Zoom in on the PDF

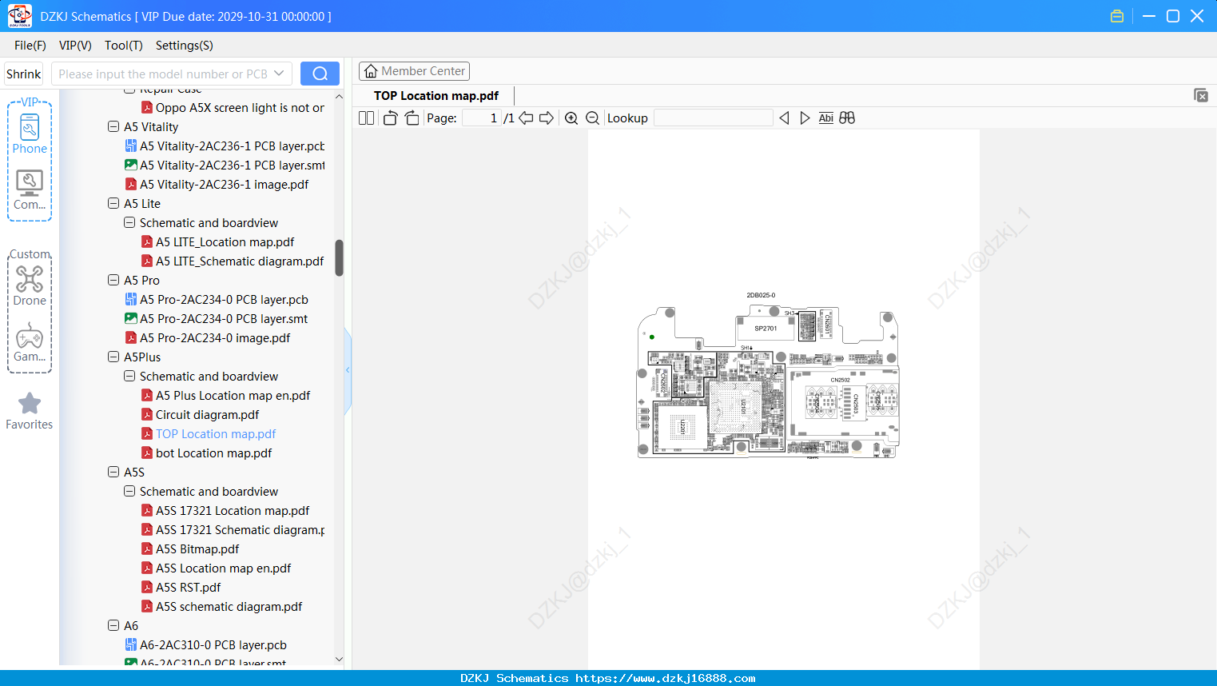point(571,118)
